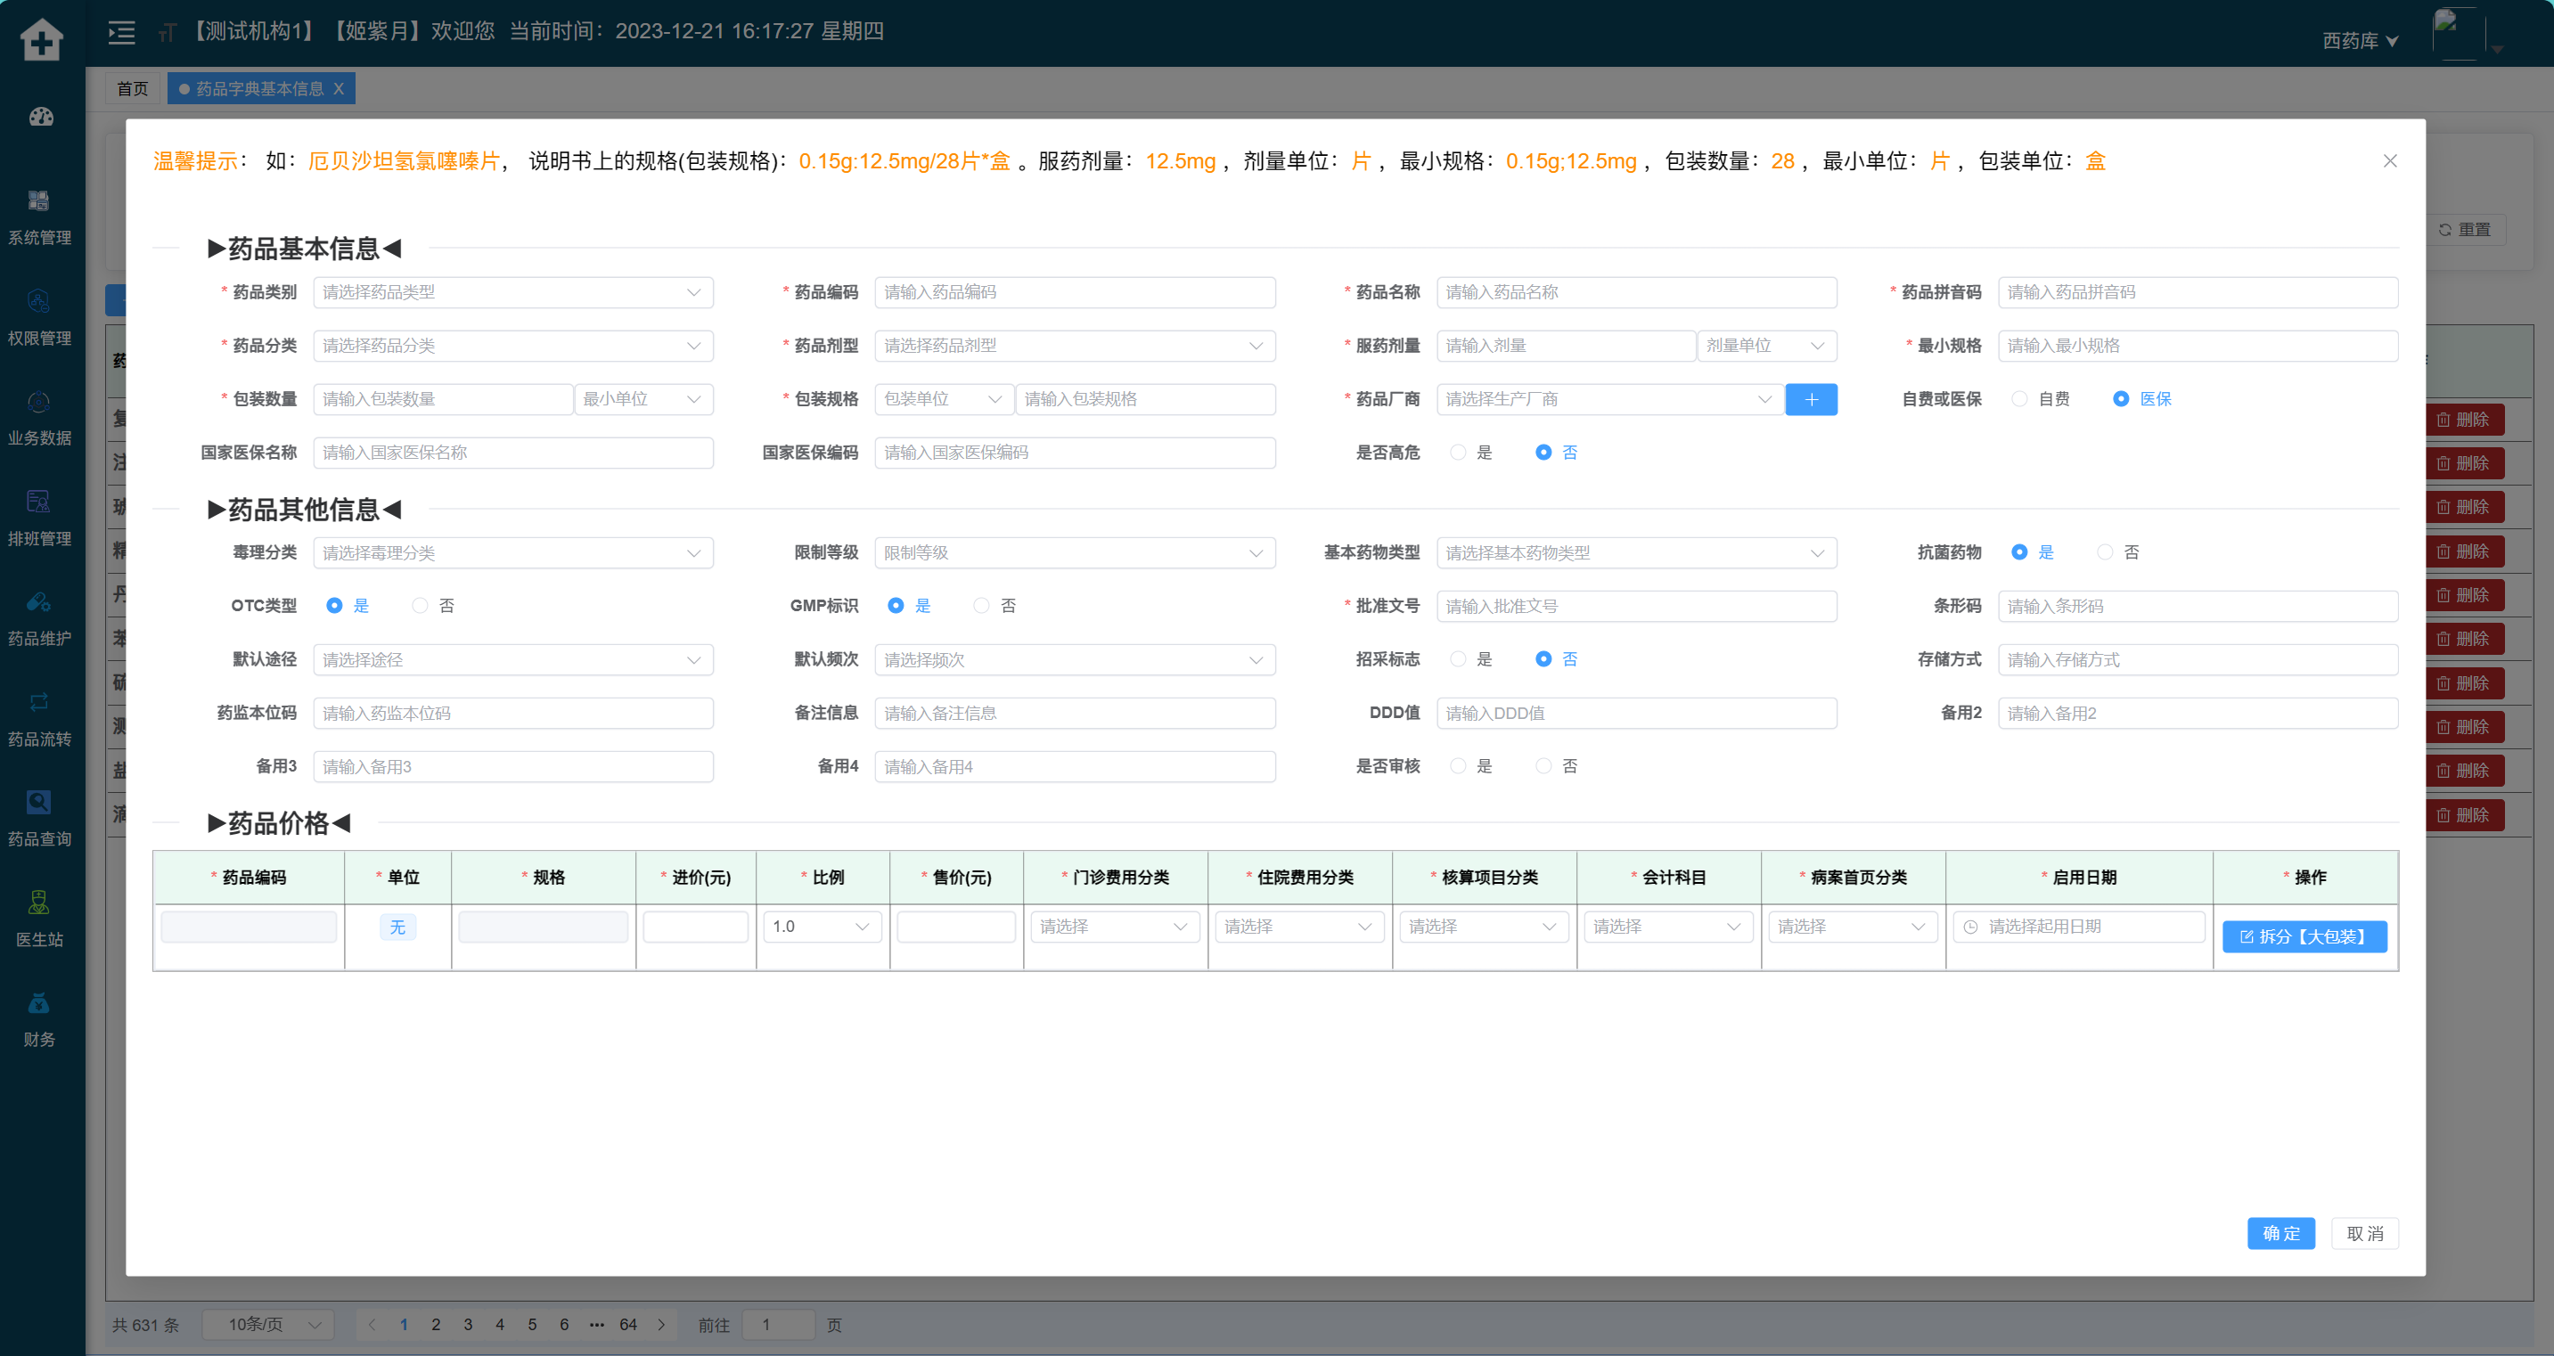Screen dimensions: 2554x1356
Task: Open the 药品剂型 dropdown
Action: [1074, 346]
